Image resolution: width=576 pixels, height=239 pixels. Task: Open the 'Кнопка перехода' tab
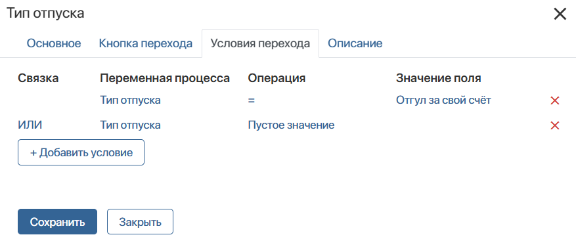click(x=146, y=43)
